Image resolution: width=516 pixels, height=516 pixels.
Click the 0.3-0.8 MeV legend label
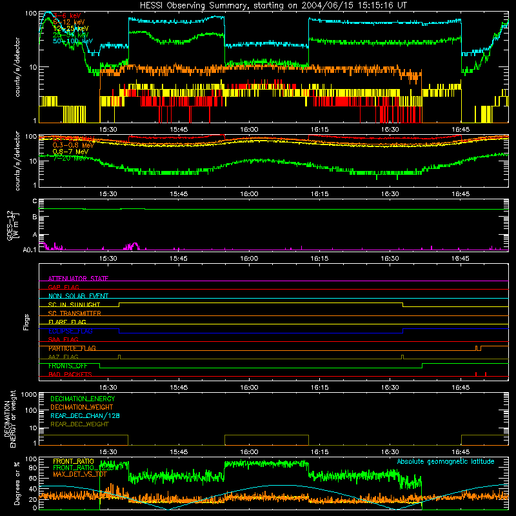pyautogui.click(x=74, y=145)
